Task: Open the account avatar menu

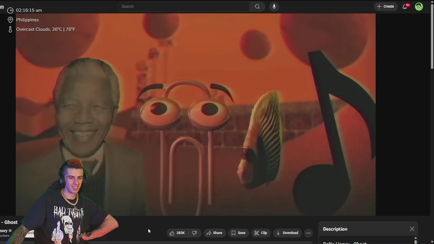Action: [x=419, y=6]
